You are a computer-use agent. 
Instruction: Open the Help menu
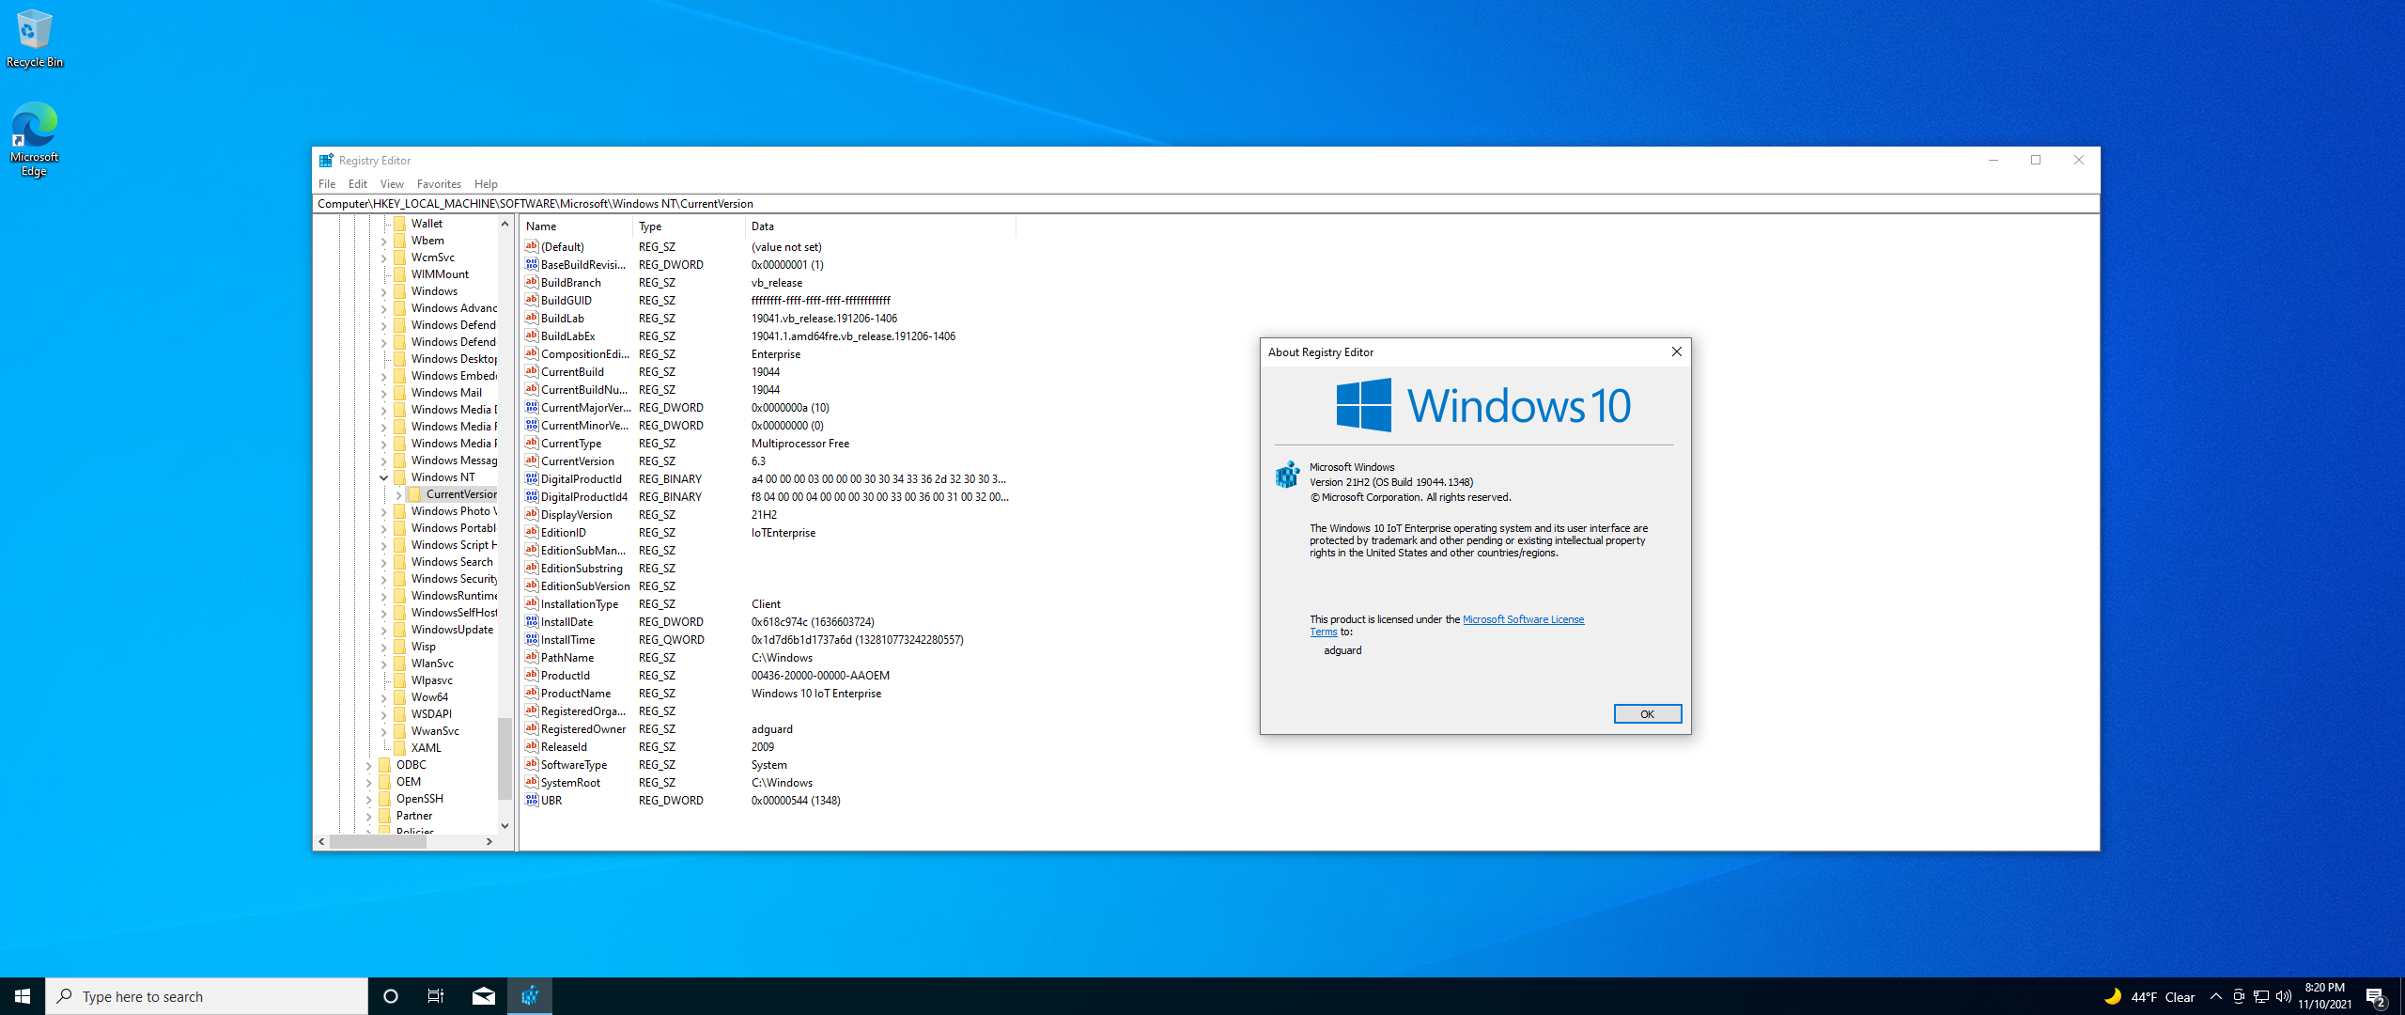point(486,184)
